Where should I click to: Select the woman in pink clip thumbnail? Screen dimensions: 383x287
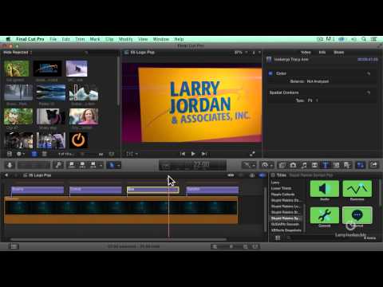[x=84, y=116]
